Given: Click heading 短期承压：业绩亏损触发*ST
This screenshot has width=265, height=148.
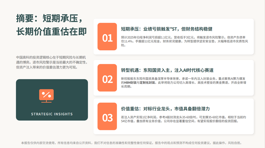Looking at the screenshot, I should (x=167, y=29).
